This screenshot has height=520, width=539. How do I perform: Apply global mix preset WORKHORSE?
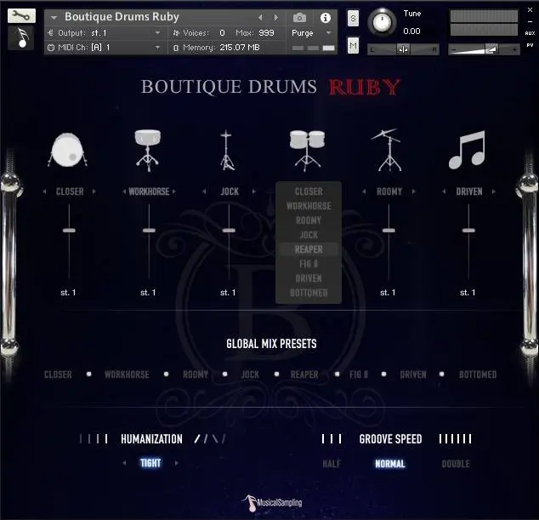pos(127,374)
